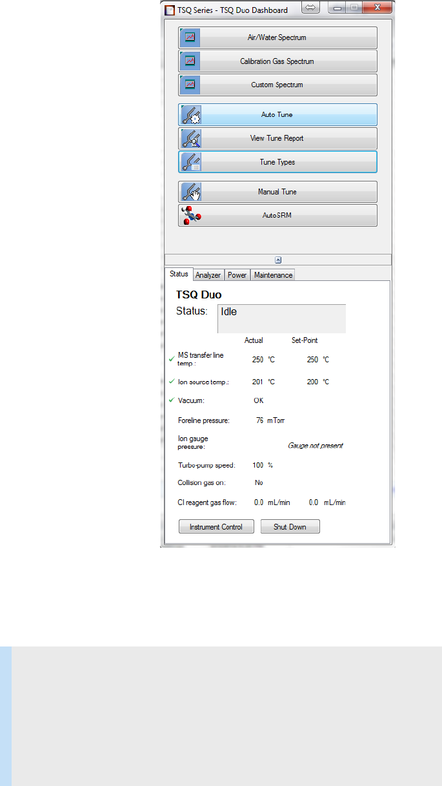Click the Calibration Gas Spectrum icon
442x786 pixels.
point(190,61)
